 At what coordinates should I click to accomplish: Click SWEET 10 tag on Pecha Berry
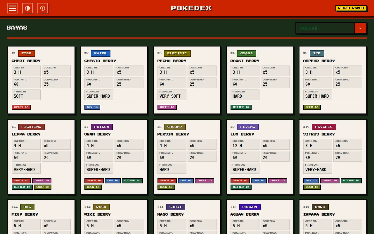click(167, 107)
